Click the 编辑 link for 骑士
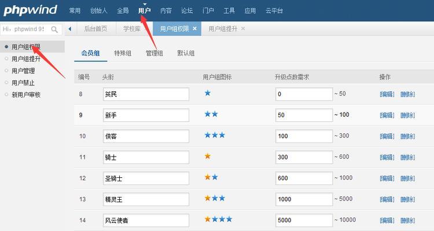 point(387,157)
